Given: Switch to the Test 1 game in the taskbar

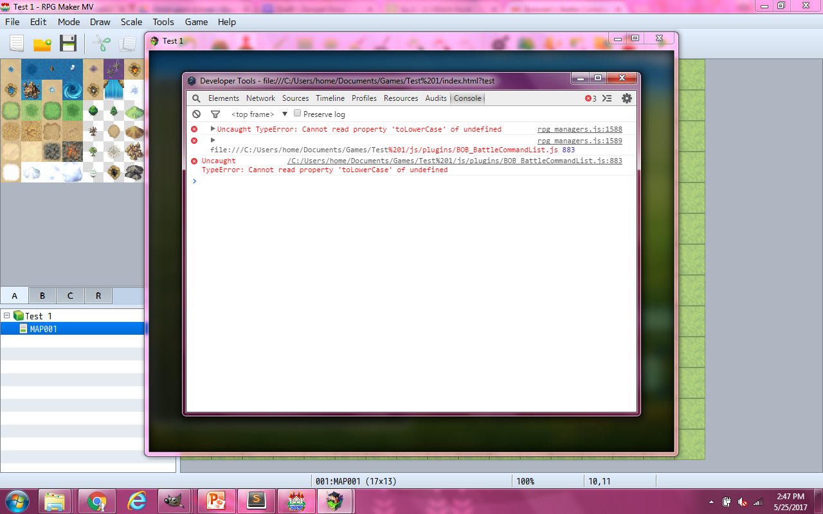Looking at the screenshot, I should (x=335, y=501).
